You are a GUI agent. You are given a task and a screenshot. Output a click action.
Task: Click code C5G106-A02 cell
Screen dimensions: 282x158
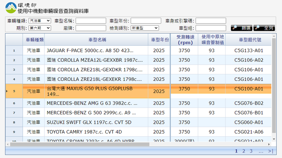(x=248, y=60)
